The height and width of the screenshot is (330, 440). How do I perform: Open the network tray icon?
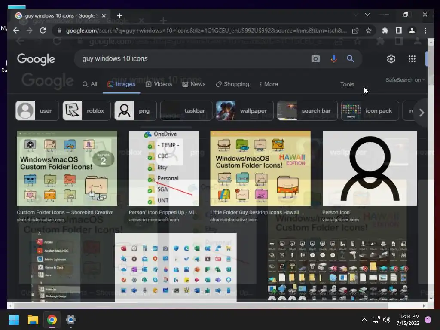(x=376, y=320)
